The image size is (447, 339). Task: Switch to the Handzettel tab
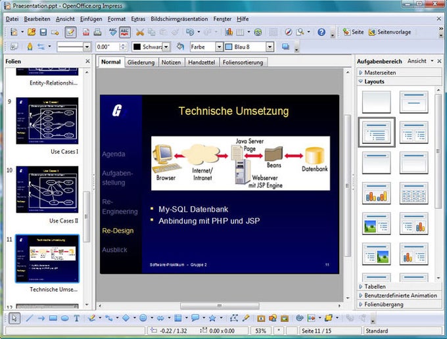point(202,62)
